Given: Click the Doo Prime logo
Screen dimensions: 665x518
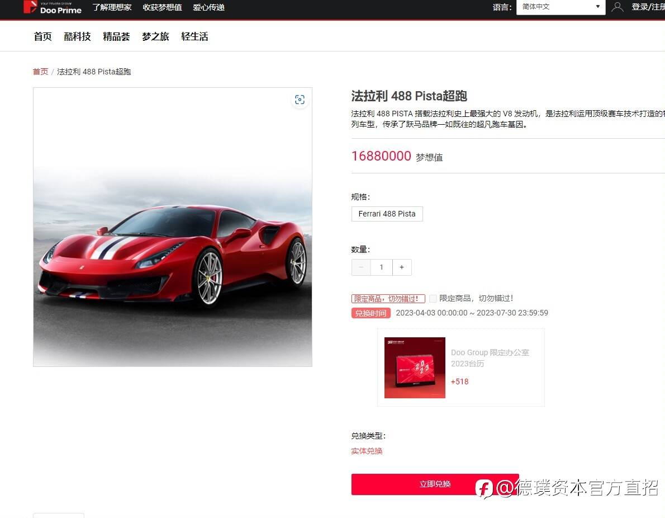Looking at the screenshot, I should [52, 7].
